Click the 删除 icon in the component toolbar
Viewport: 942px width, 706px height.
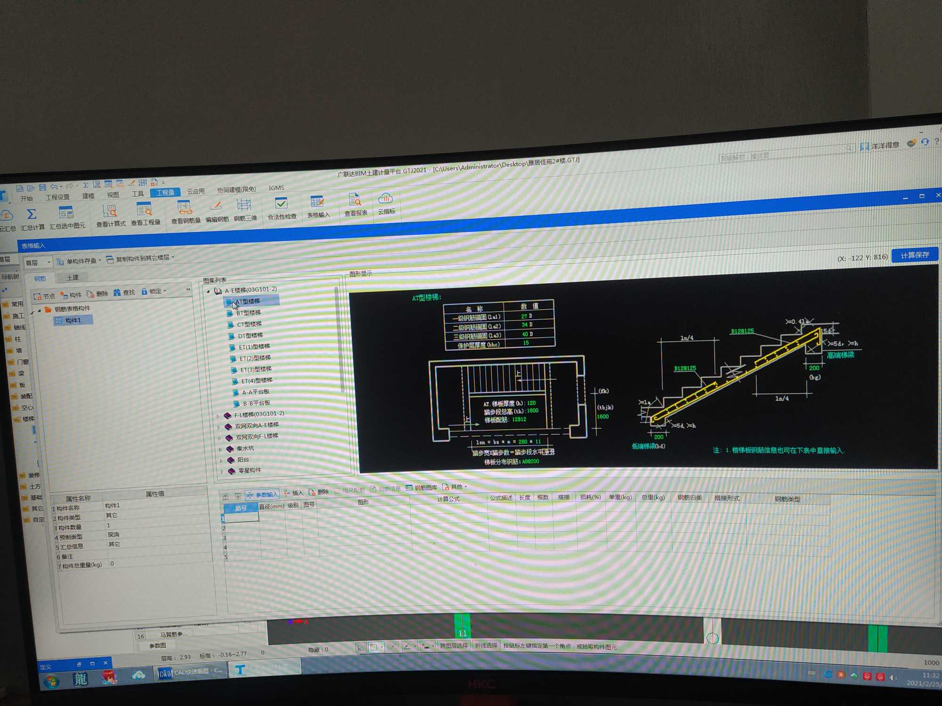(90, 294)
